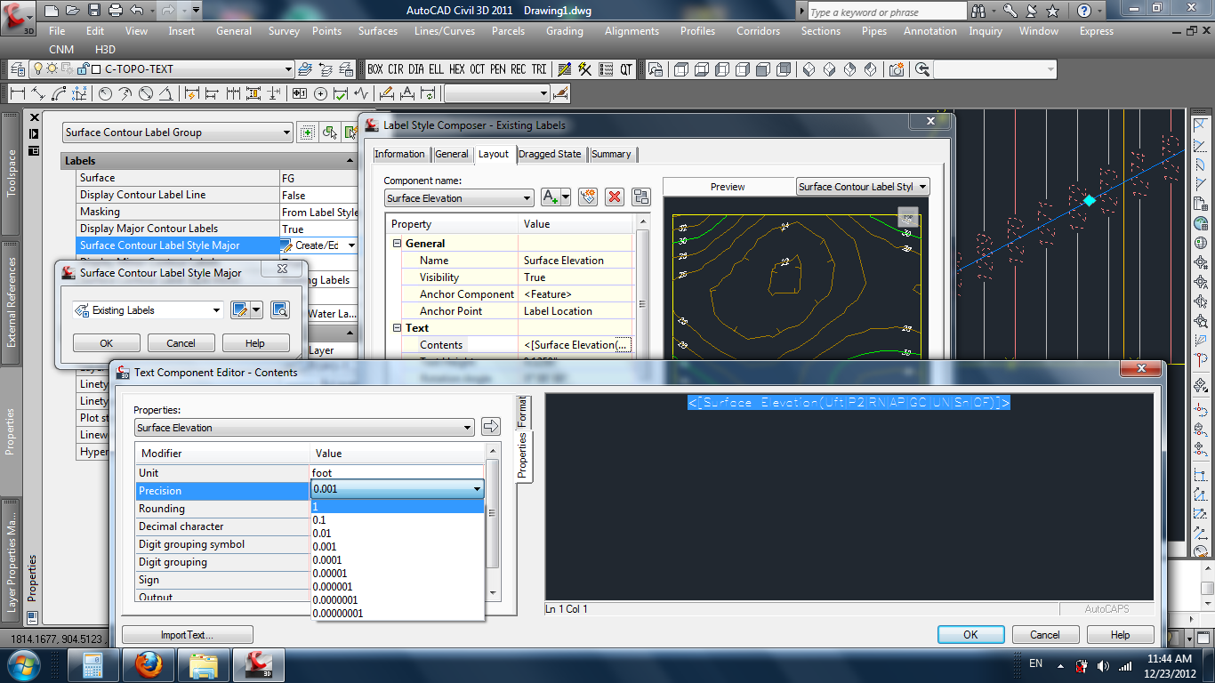Launch Firefox from the taskbar
The width and height of the screenshot is (1215, 683).
click(149, 664)
